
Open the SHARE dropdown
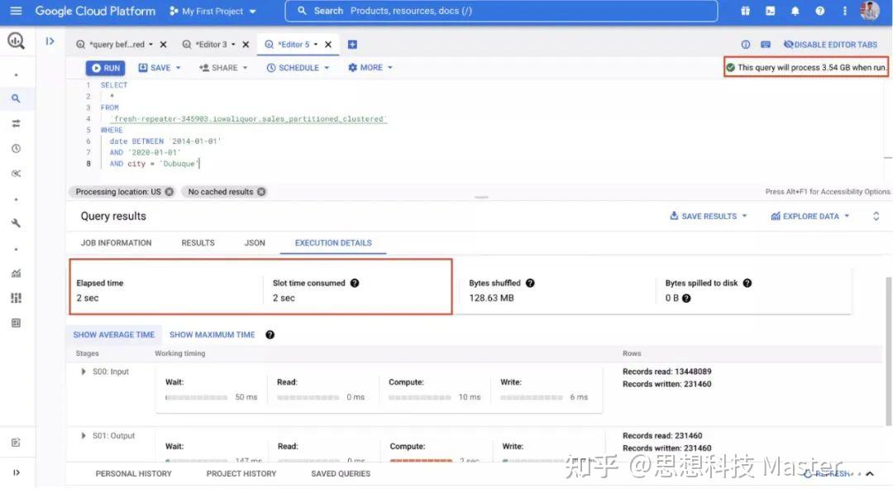(x=223, y=68)
